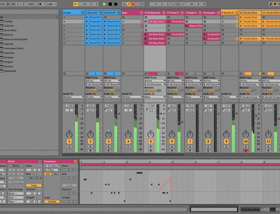Toggle the Follow button in transport
Image resolution: width=280 pixels, height=214 pixels.
click(76, 4)
